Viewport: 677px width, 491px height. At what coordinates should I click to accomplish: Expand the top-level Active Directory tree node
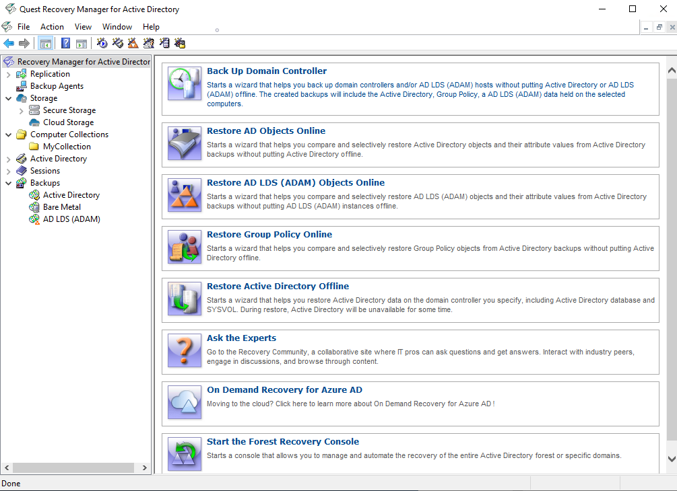8,159
